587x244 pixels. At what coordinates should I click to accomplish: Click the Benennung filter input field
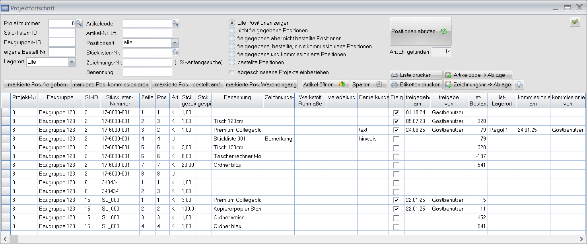(148, 72)
